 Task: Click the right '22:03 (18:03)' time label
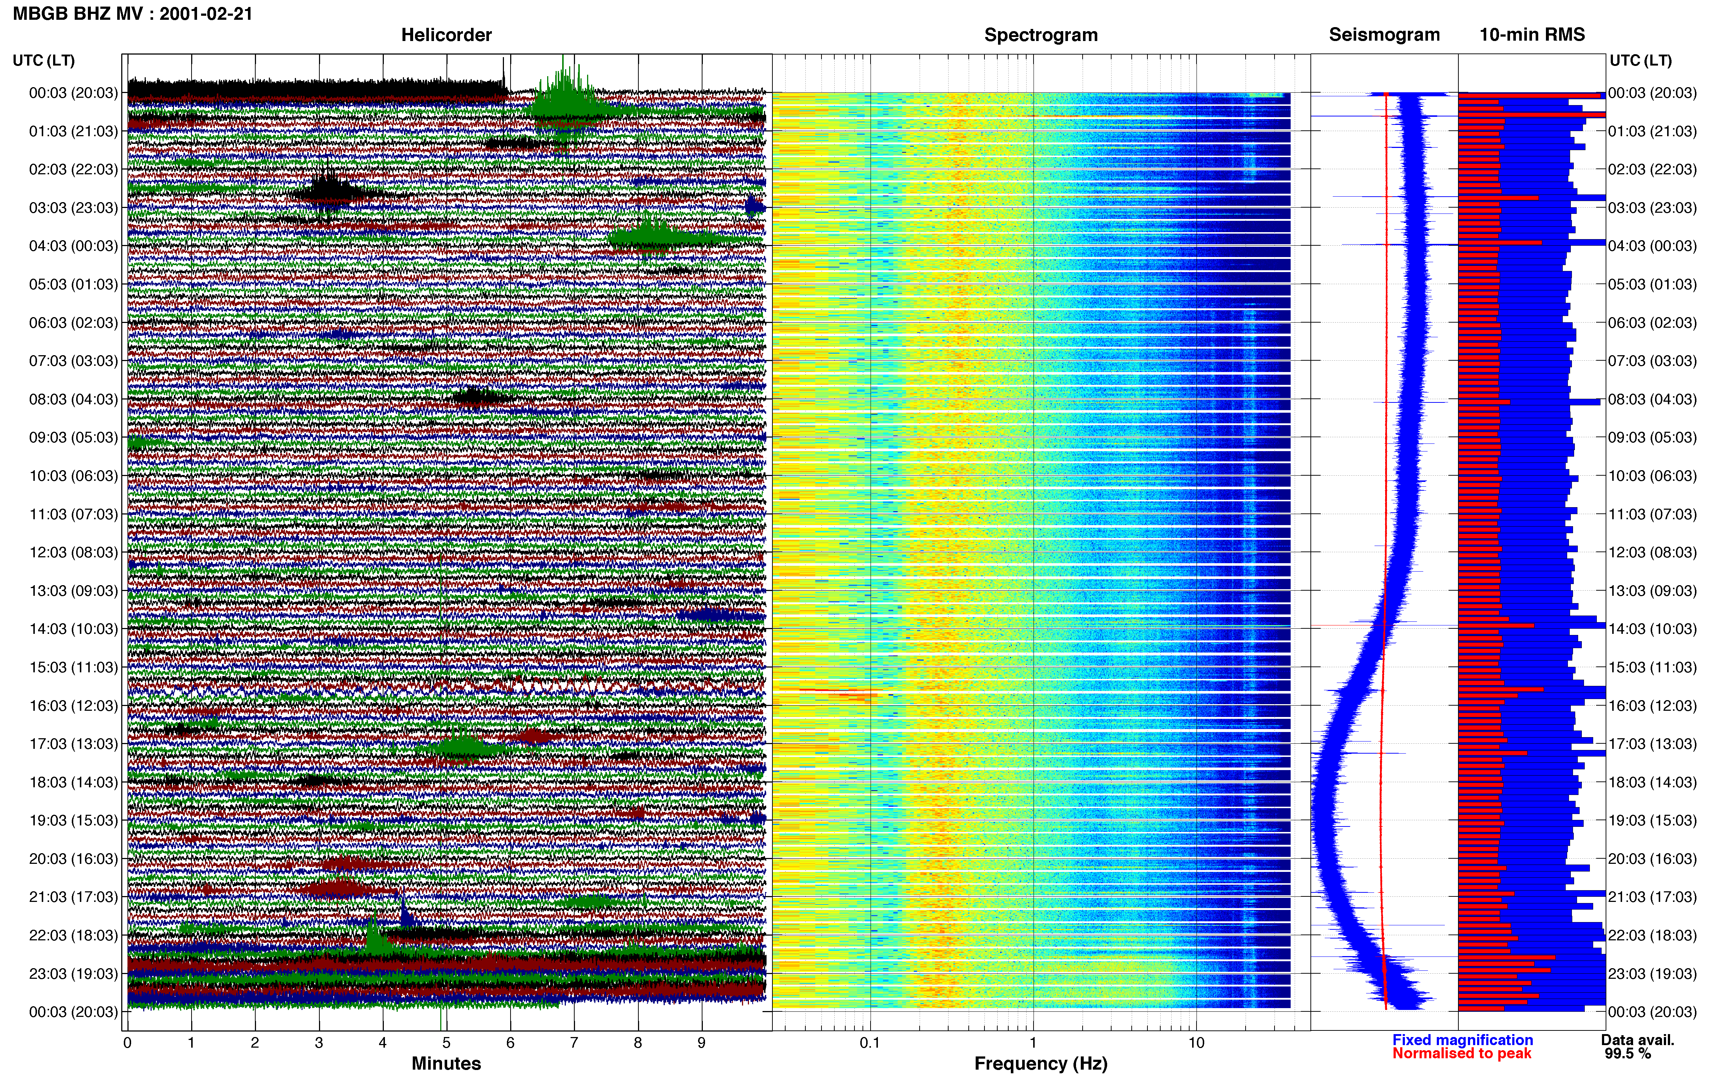tap(1653, 936)
